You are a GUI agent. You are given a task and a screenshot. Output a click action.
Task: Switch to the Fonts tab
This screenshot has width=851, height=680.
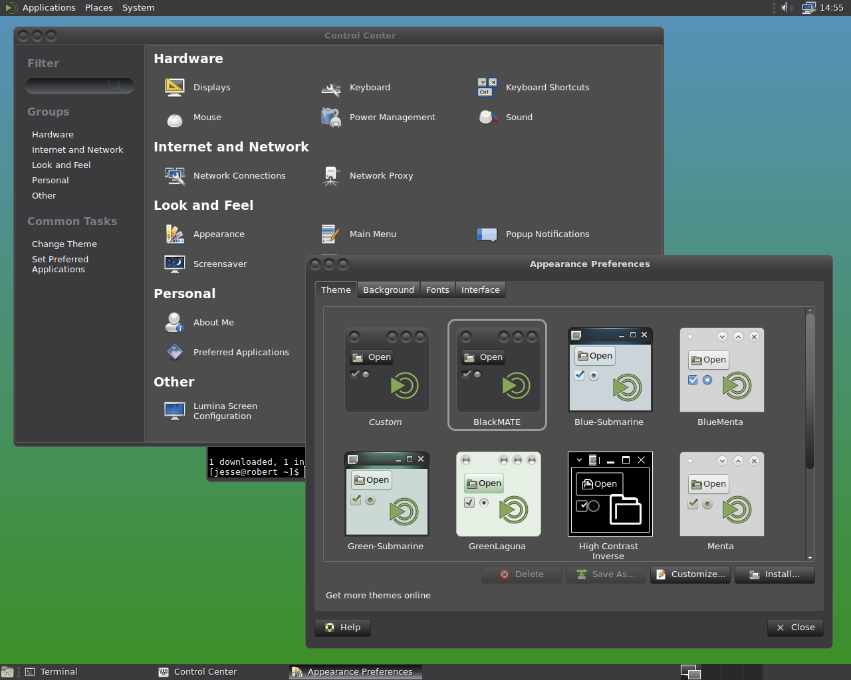[437, 290]
